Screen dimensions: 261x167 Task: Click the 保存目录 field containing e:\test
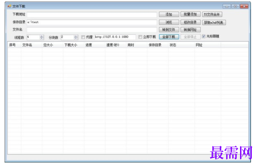92,22
